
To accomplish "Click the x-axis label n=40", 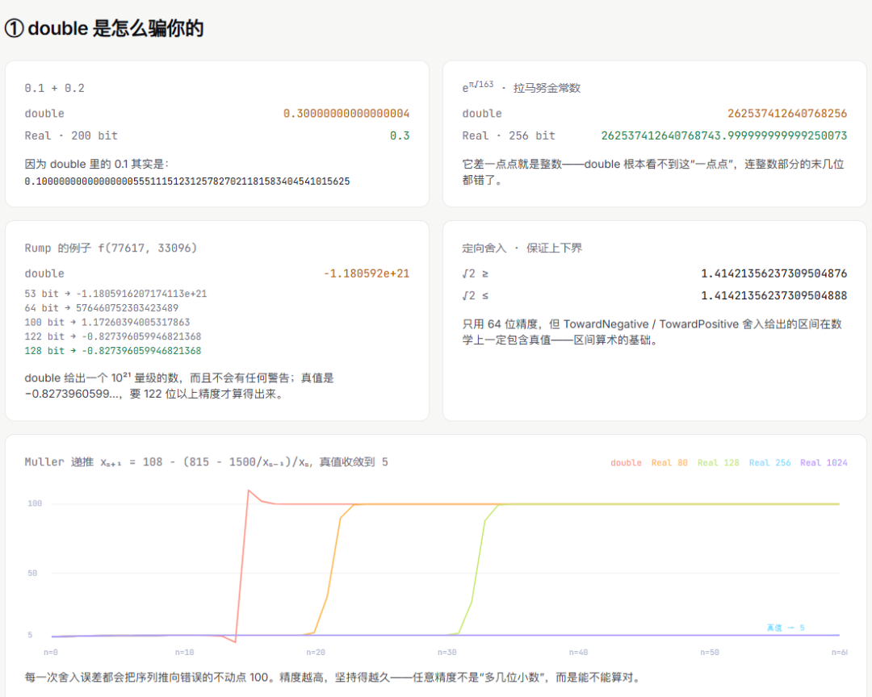I will tap(578, 653).
